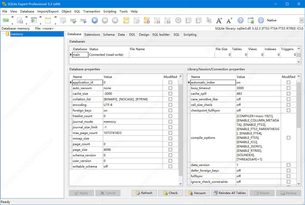Open help with the blue question mark icon

coord(241,20)
